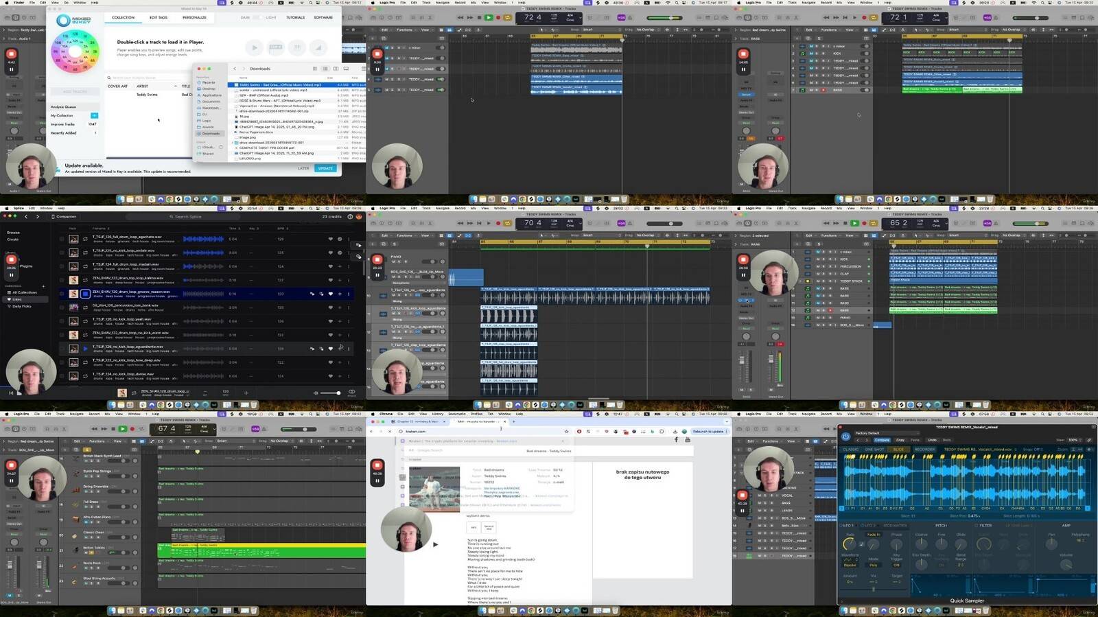1098x617 pixels.
Task: Add a new collection with Splice Collections plus
Action: coord(43,286)
